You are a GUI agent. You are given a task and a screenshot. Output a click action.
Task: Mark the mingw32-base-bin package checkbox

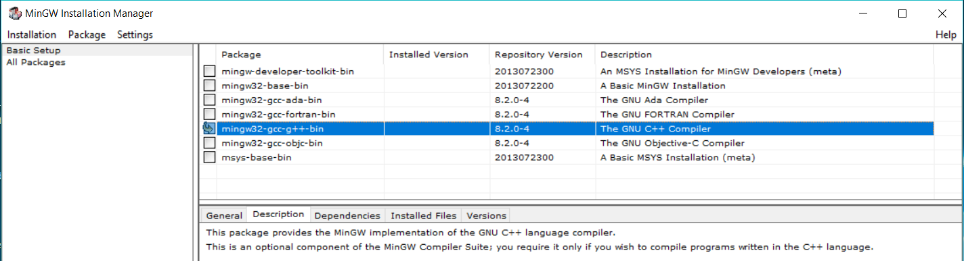pos(210,86)
